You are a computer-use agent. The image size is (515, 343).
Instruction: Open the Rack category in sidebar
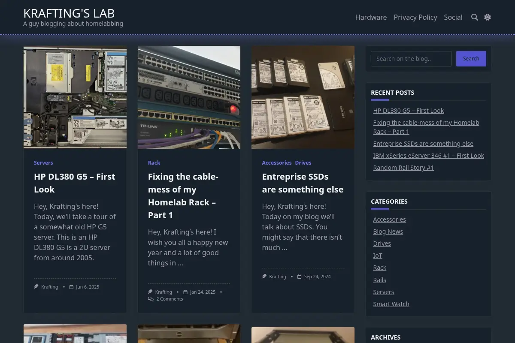pos(379,268)
